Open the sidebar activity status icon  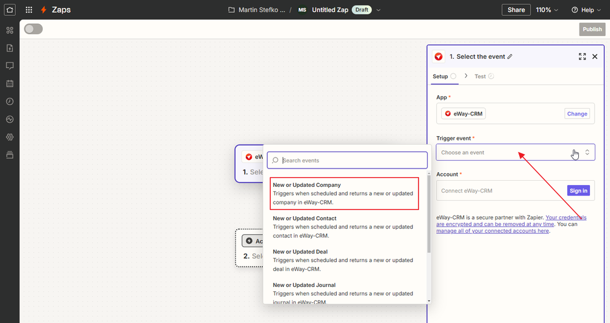[x=10, y=119]
